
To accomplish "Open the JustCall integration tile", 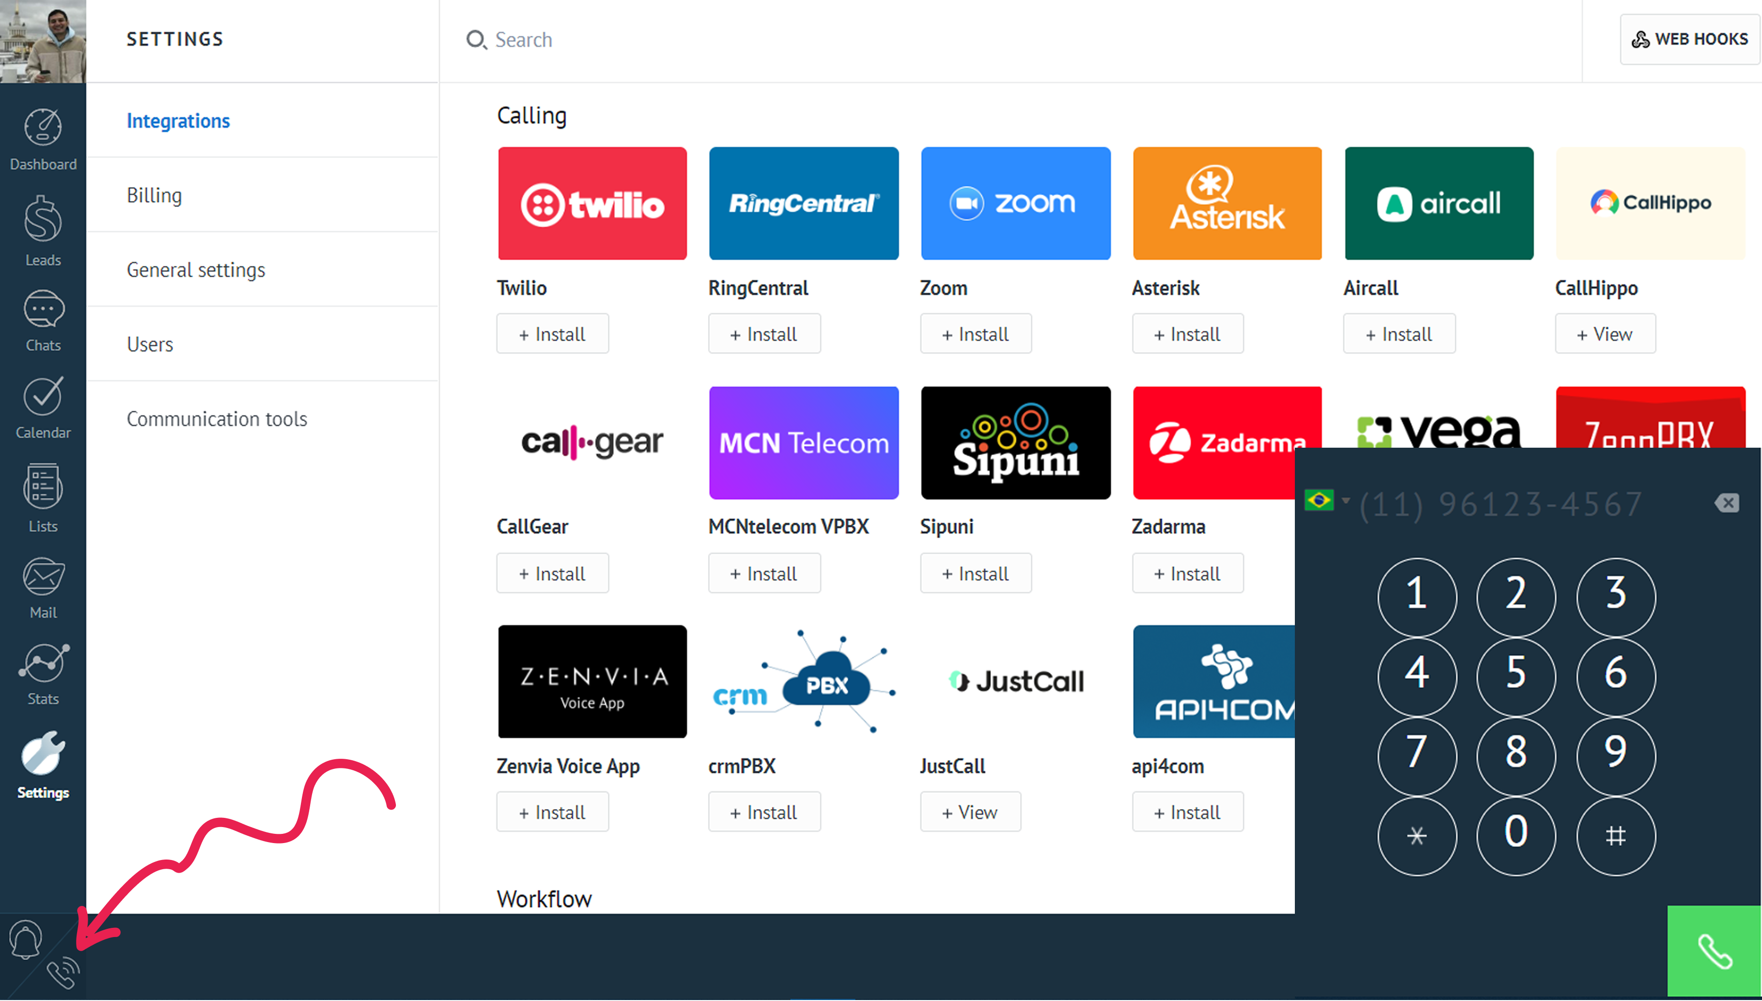I will pyautogui.click(x=1015, y=681).
